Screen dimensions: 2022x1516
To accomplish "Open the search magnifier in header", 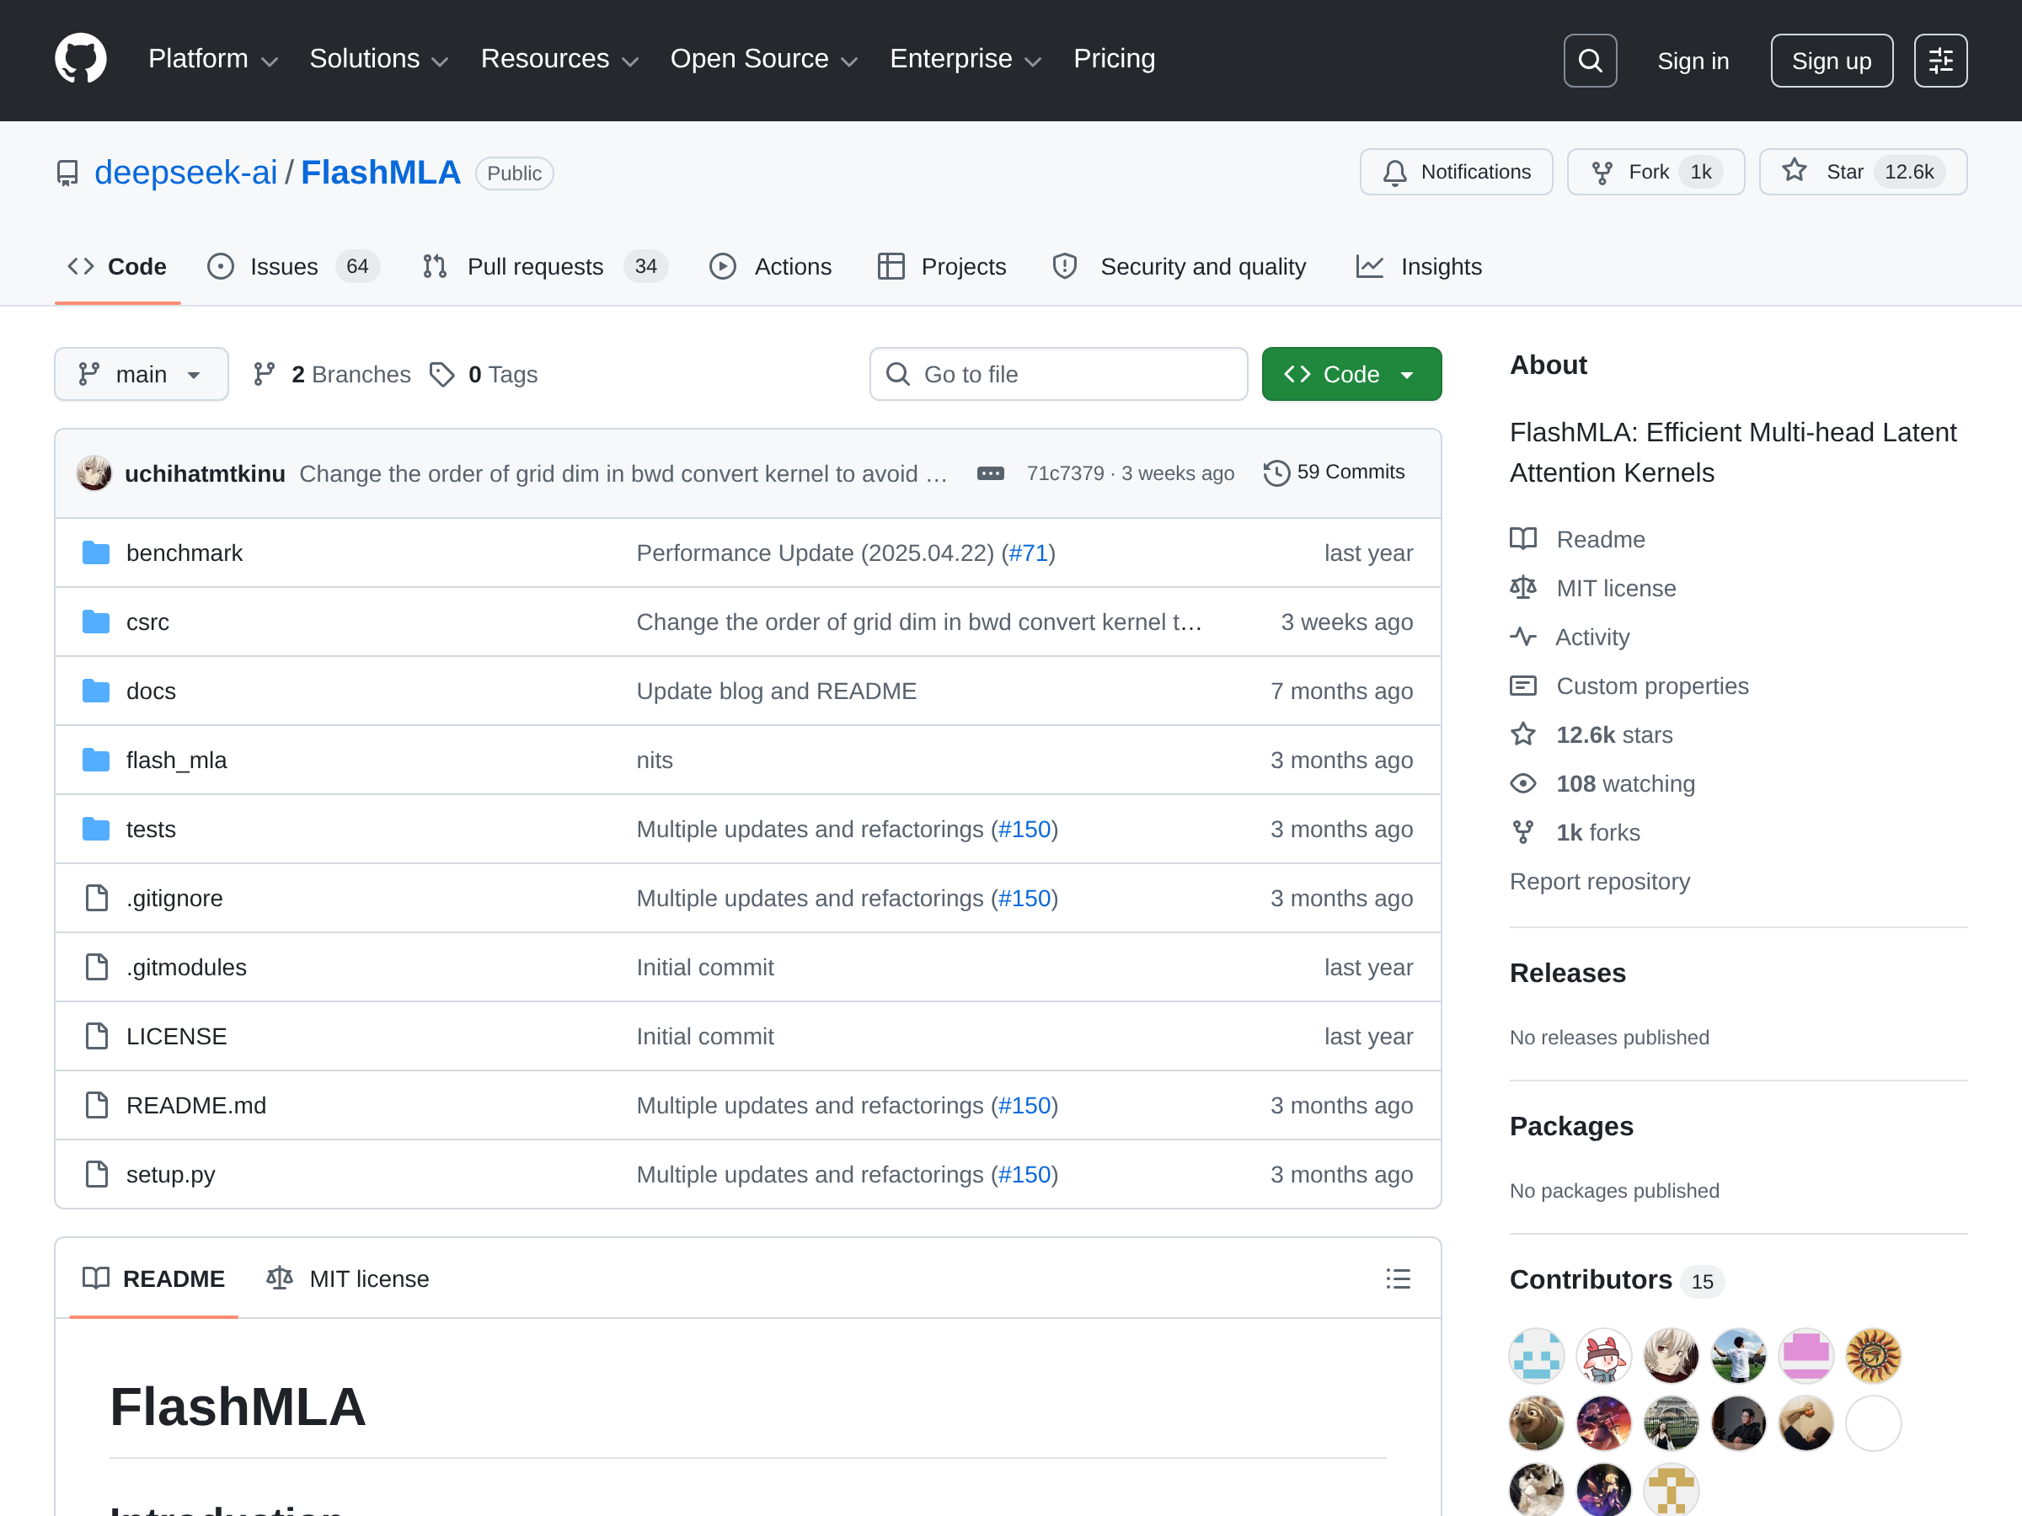I will [1590, 61].
